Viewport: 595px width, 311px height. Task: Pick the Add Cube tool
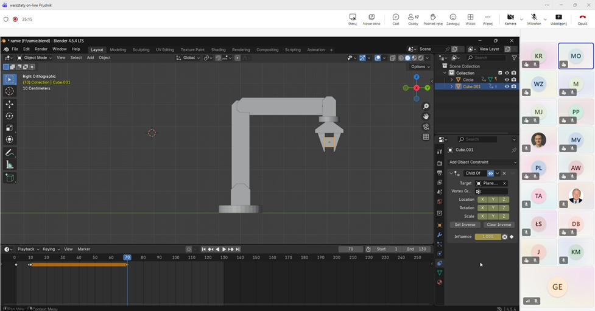click(x=10, y=178)
